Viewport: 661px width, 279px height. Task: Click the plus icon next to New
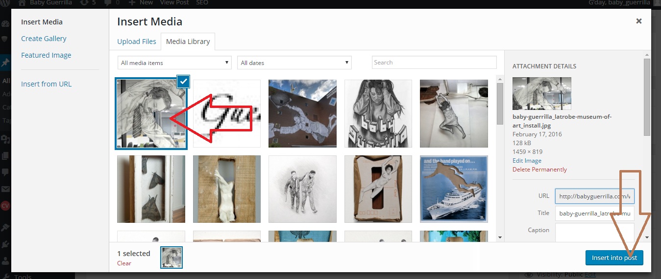point(132,2)
